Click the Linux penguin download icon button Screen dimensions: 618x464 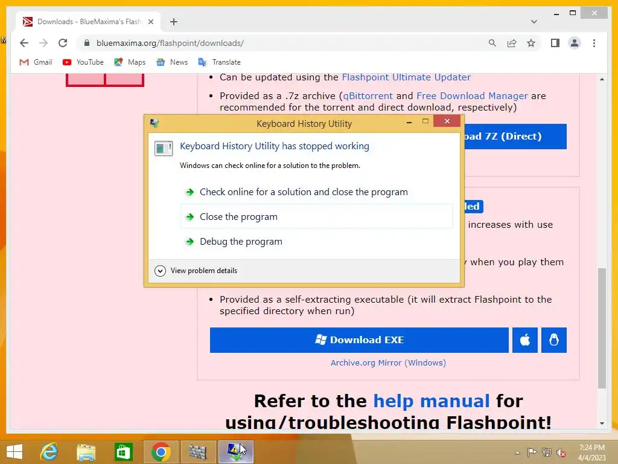pyautogui.click(x=554, y=340)
